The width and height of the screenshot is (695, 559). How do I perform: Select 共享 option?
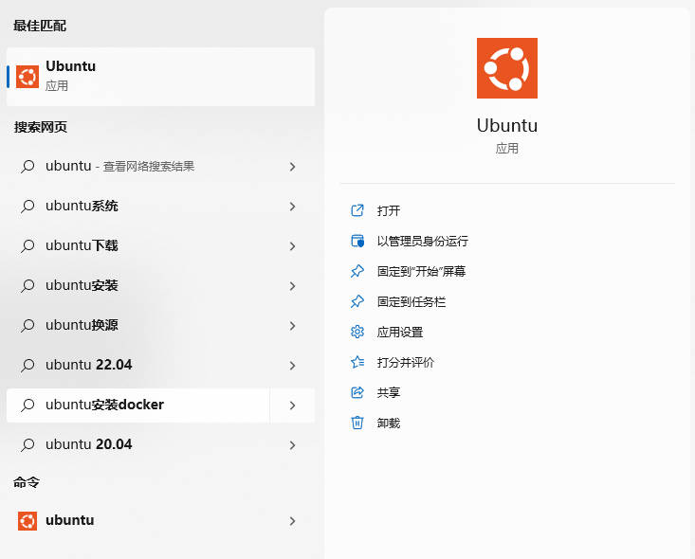click(389, 392)
